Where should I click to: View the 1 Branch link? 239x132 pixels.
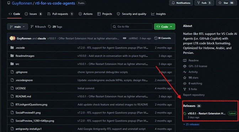(38, 27)
